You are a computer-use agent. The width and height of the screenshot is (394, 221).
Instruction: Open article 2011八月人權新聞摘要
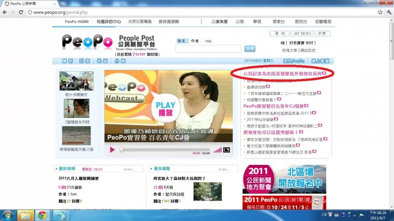(x=78, y=178)
